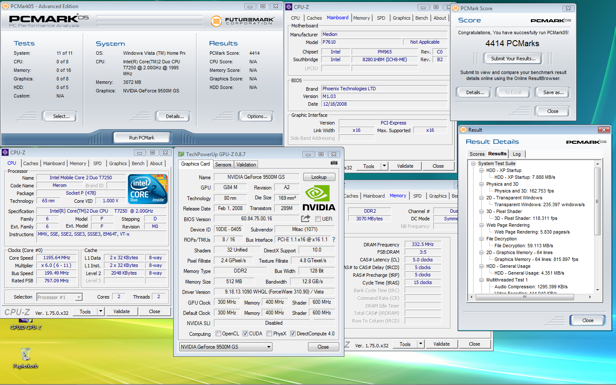Click Save as... in PCMark Score window

click(x=553, y=92)
